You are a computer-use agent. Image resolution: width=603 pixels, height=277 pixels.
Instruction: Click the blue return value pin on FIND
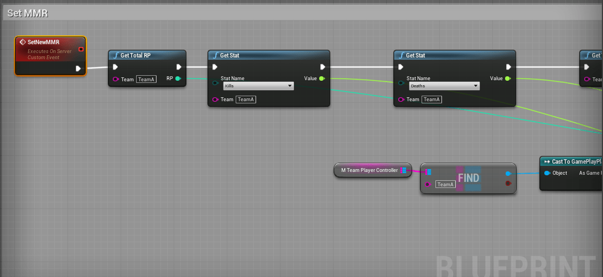point(508,173)
